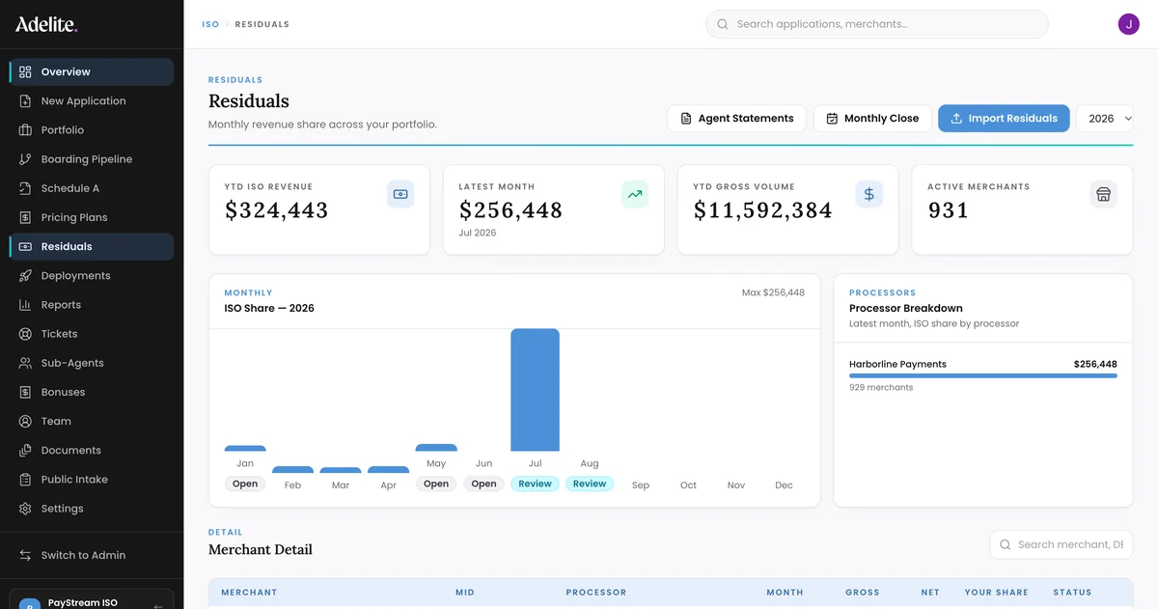Screen dimensions: 1158x609
Task: Click the Reports bar chart icon
Action: pos(25,305)
